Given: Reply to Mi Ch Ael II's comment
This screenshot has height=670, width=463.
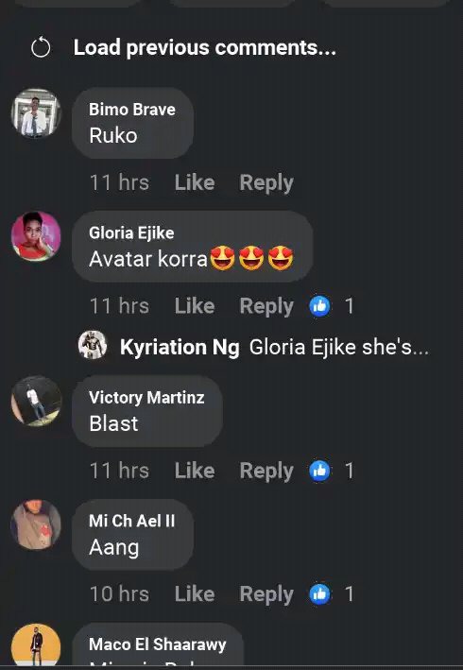Looking at the screenshot, I should tap(266, 595).
